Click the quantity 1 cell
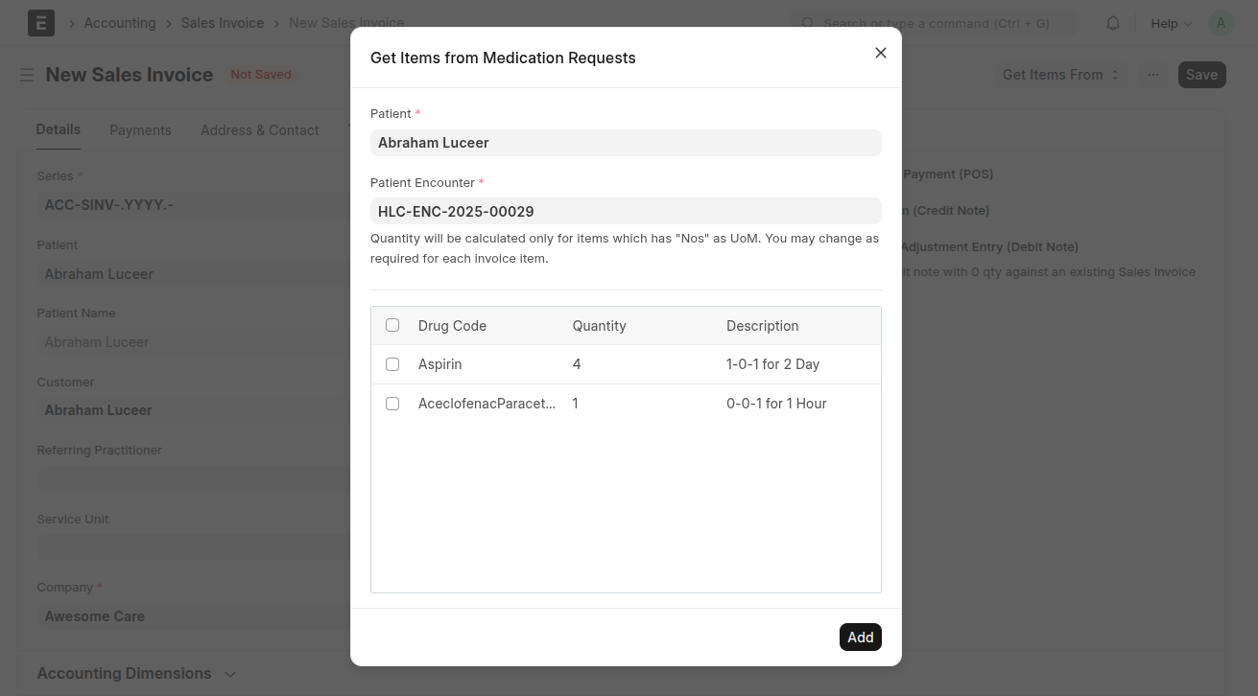 (x=576, y=404)
